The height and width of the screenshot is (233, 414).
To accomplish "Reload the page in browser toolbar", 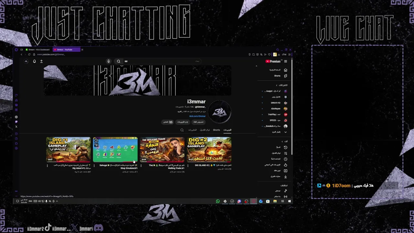I will tap(29, 54).
